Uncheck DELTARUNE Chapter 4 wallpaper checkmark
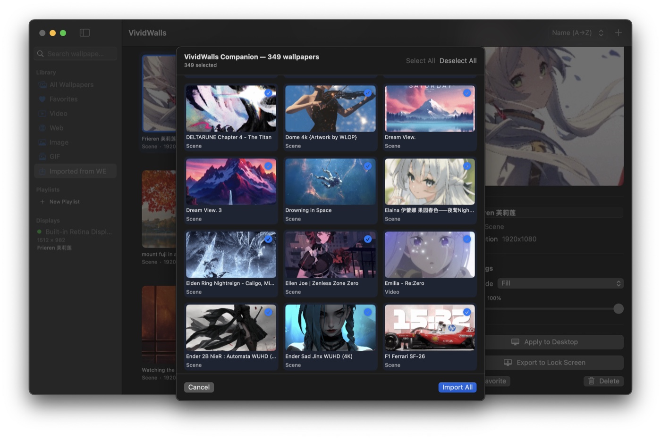Image resolution: width=661 pixels, height=439 pixels. click(x=268, y=93)
